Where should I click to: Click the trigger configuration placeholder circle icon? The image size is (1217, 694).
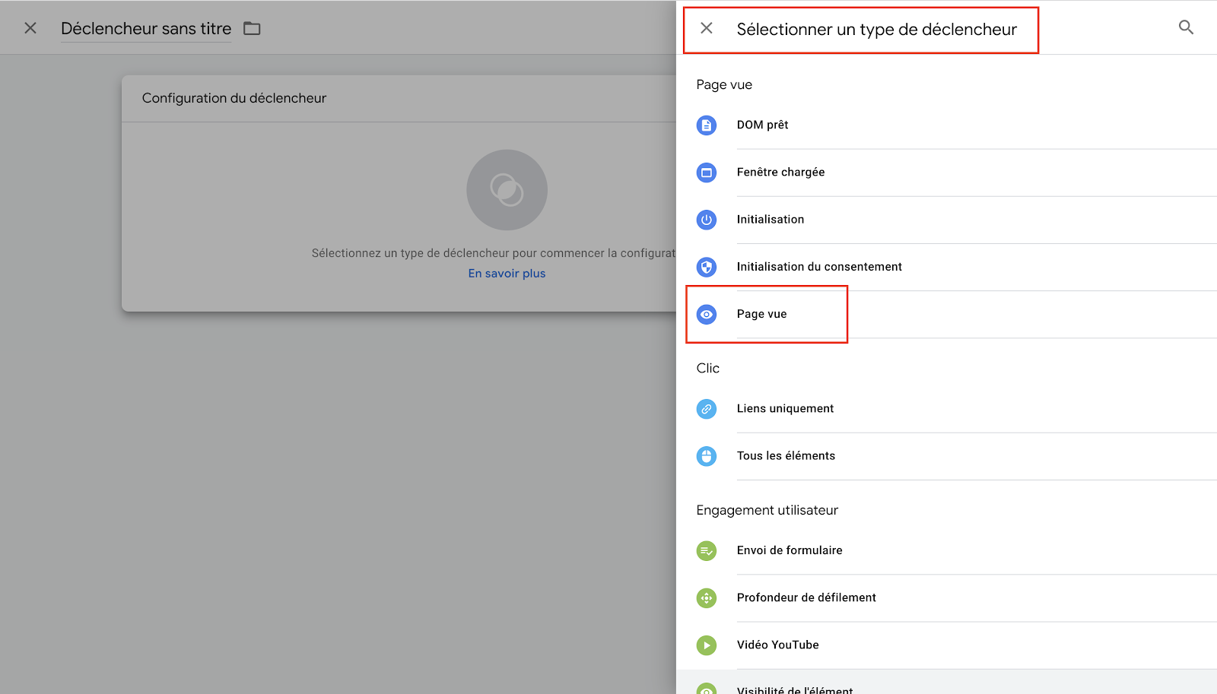[507, 190]
